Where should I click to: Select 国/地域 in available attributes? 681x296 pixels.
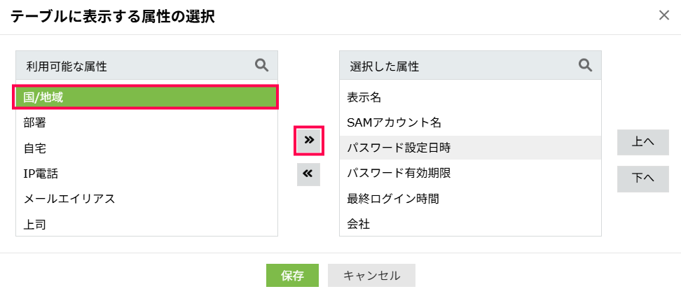click(x=146, y=97)
